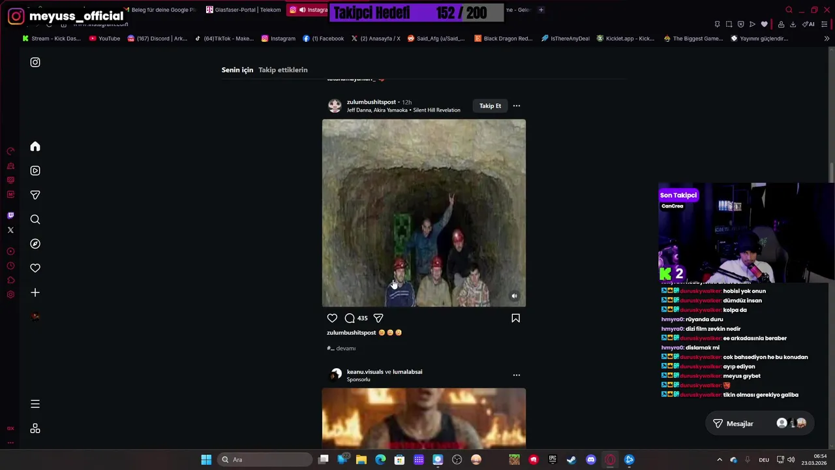Open comments on post with 435 comments

tap(356, 318)
